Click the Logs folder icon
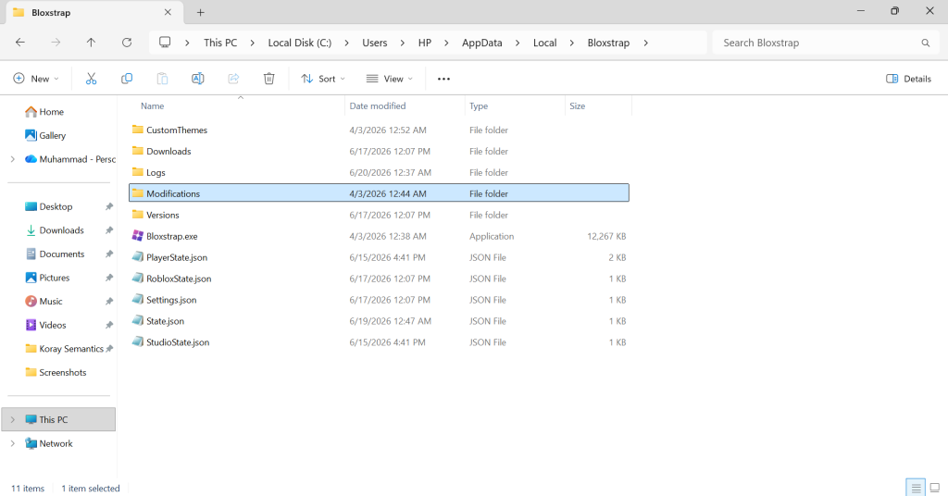The width and height of the screenshot is (948, 496). coord(138,172)
